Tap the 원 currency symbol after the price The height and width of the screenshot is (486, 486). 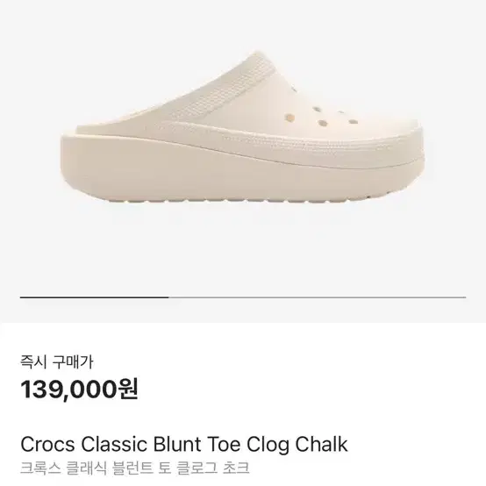[127, 390]
